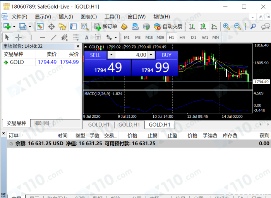Select the horizontal line drawing tool

pyautogui.click(x=42, y=37)
